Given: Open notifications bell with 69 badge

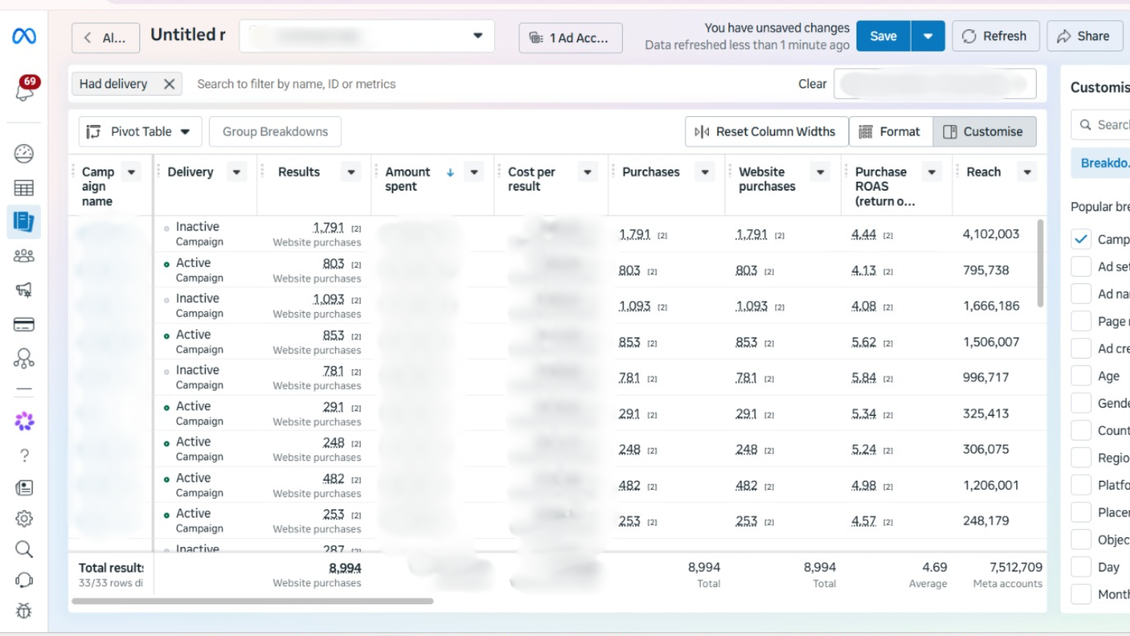Looking at the screenshot, I should (24, 90).
